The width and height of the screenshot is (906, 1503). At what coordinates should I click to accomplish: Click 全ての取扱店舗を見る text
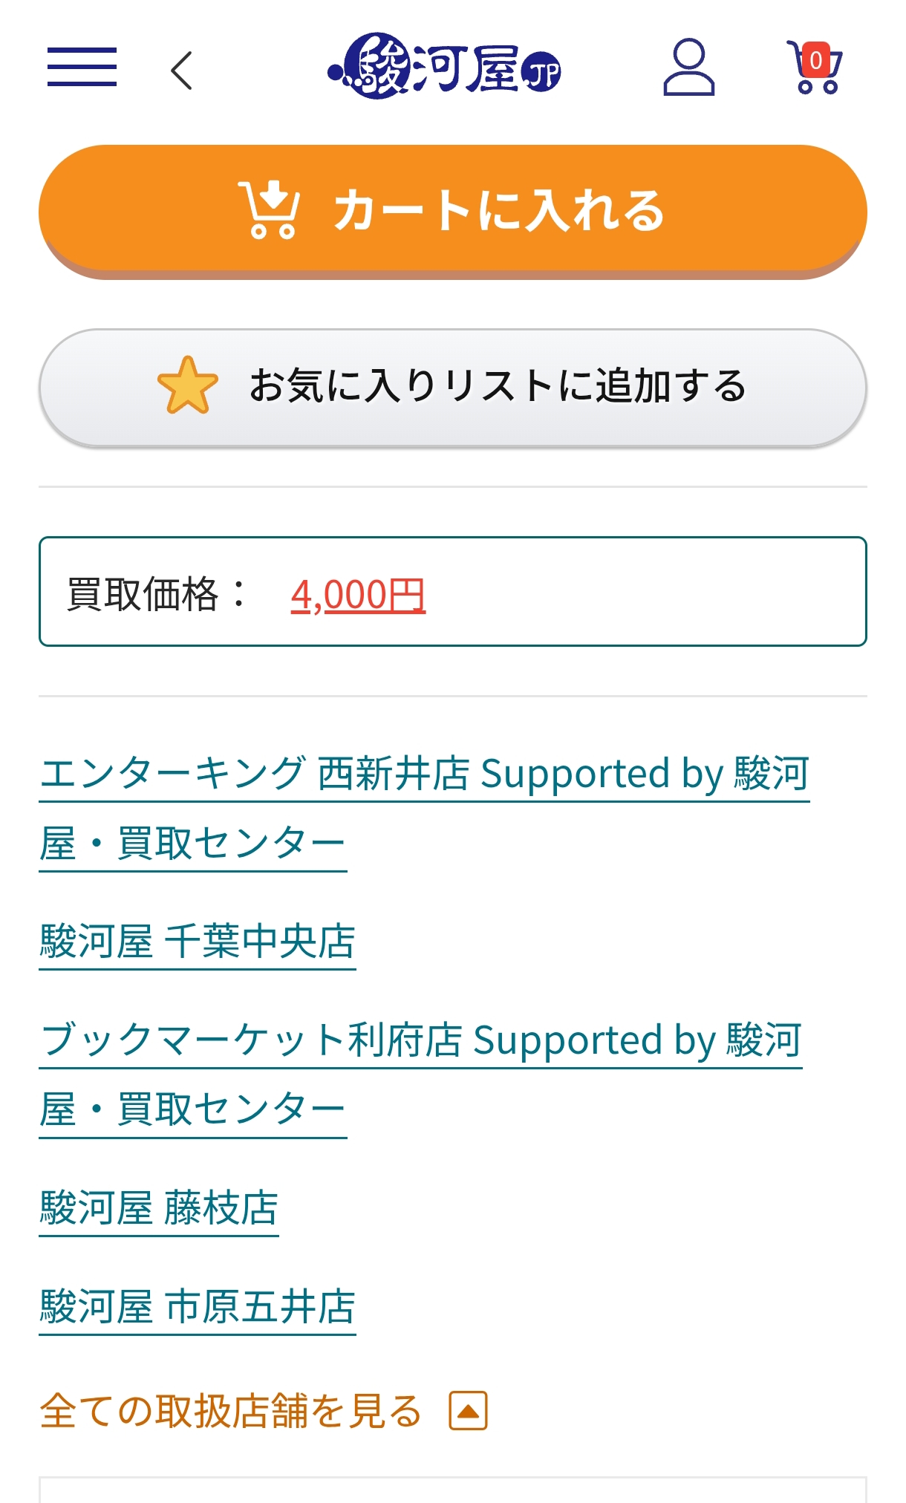pos(230,1411)
